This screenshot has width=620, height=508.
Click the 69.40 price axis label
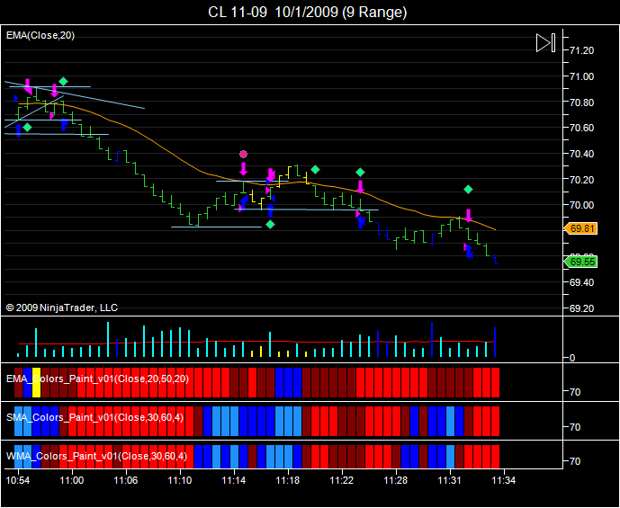[581, 283]
